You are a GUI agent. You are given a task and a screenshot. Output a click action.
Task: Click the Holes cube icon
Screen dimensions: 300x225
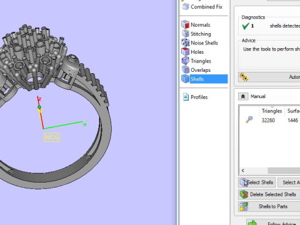point(185,52)
